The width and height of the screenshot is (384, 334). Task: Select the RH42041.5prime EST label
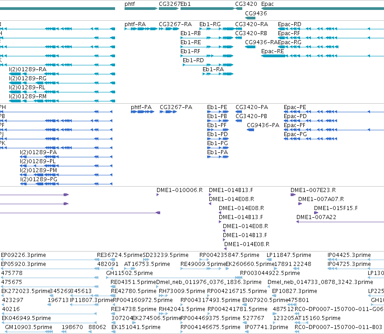(x=182, y=309)
